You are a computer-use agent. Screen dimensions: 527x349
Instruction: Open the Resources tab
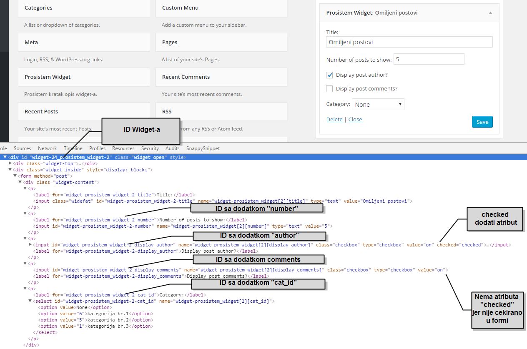click(123, 148)
